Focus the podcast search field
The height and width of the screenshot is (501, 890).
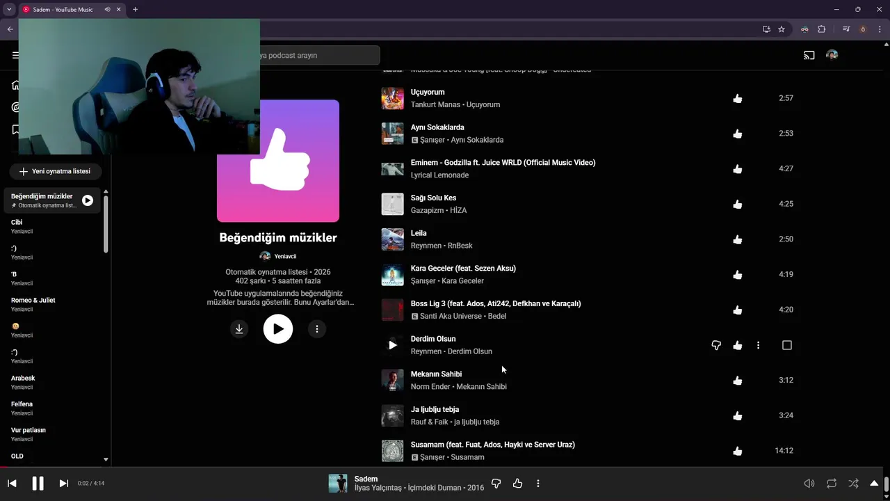320,56
